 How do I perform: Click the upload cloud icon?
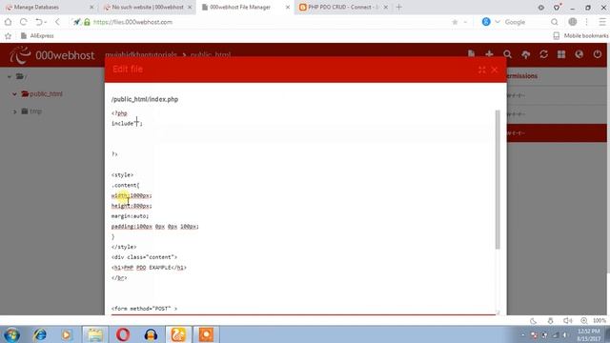(525, 54)
